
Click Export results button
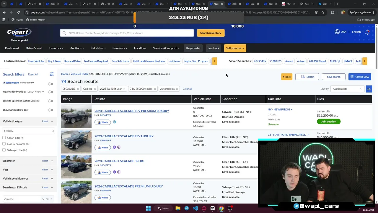tap(307, 77)
